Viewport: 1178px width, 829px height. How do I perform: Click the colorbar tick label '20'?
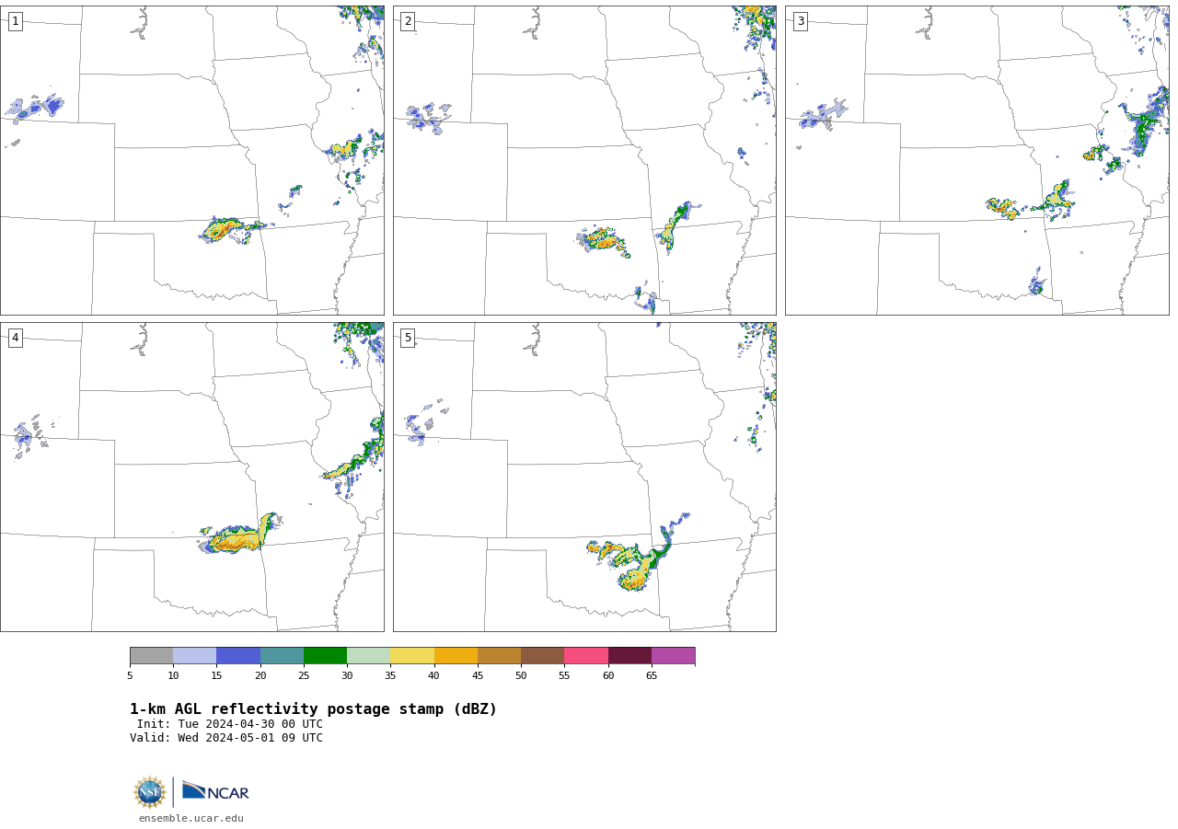coord(260,676)
